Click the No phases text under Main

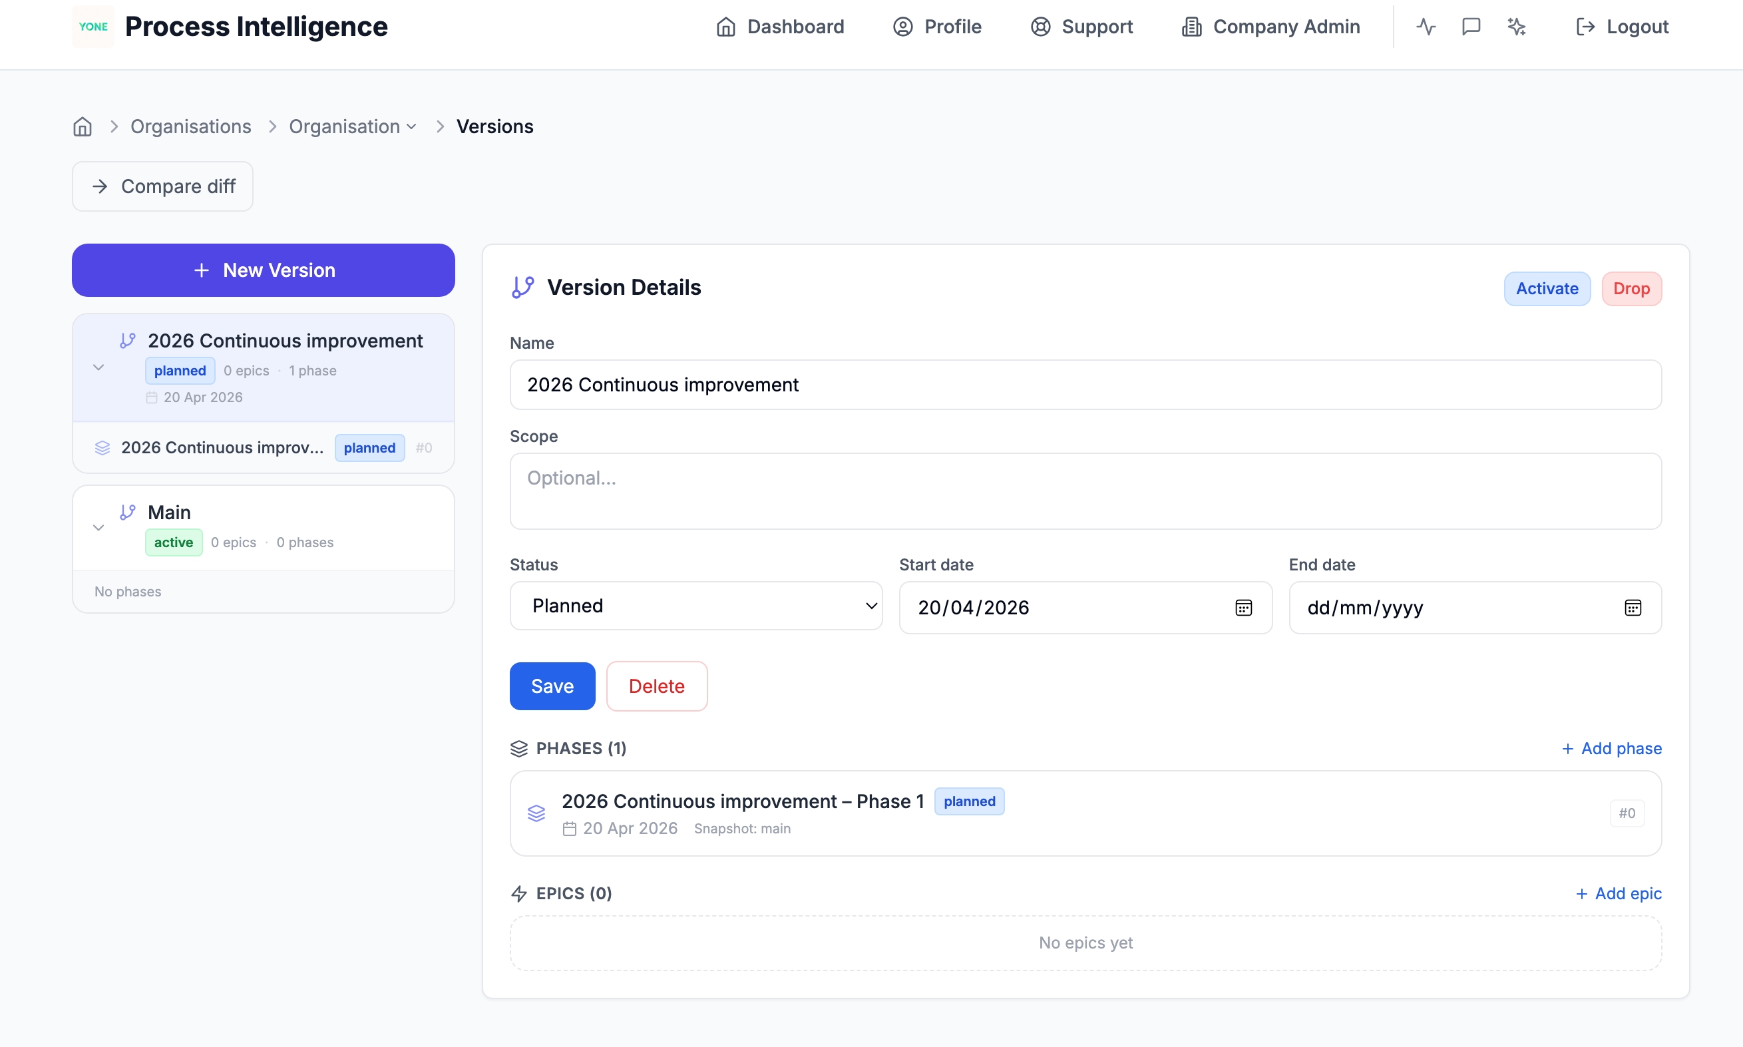click(x=128, y=592)
